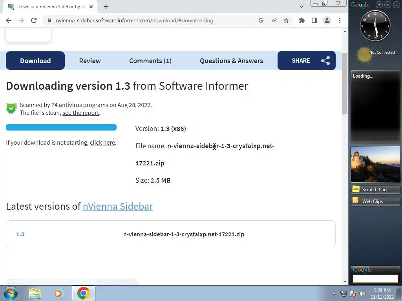Open a new browser tab
The image size is (402, 301).
(106, 7)
